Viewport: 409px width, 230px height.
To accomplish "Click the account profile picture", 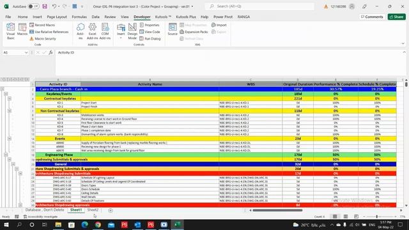I will (352, 6).
